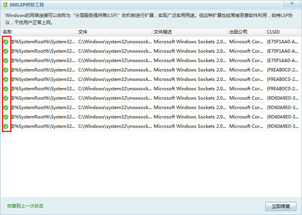This screenshot has width=302, height=215.
Task: Click Microsoft Windows Sockets description in last row
Action: click(190, 126)
